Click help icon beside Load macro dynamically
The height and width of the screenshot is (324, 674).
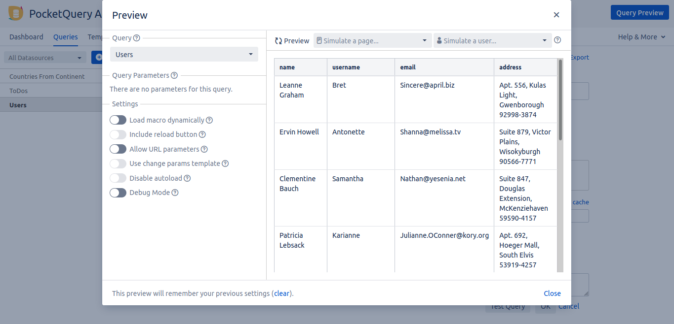(x=209, y=120)
